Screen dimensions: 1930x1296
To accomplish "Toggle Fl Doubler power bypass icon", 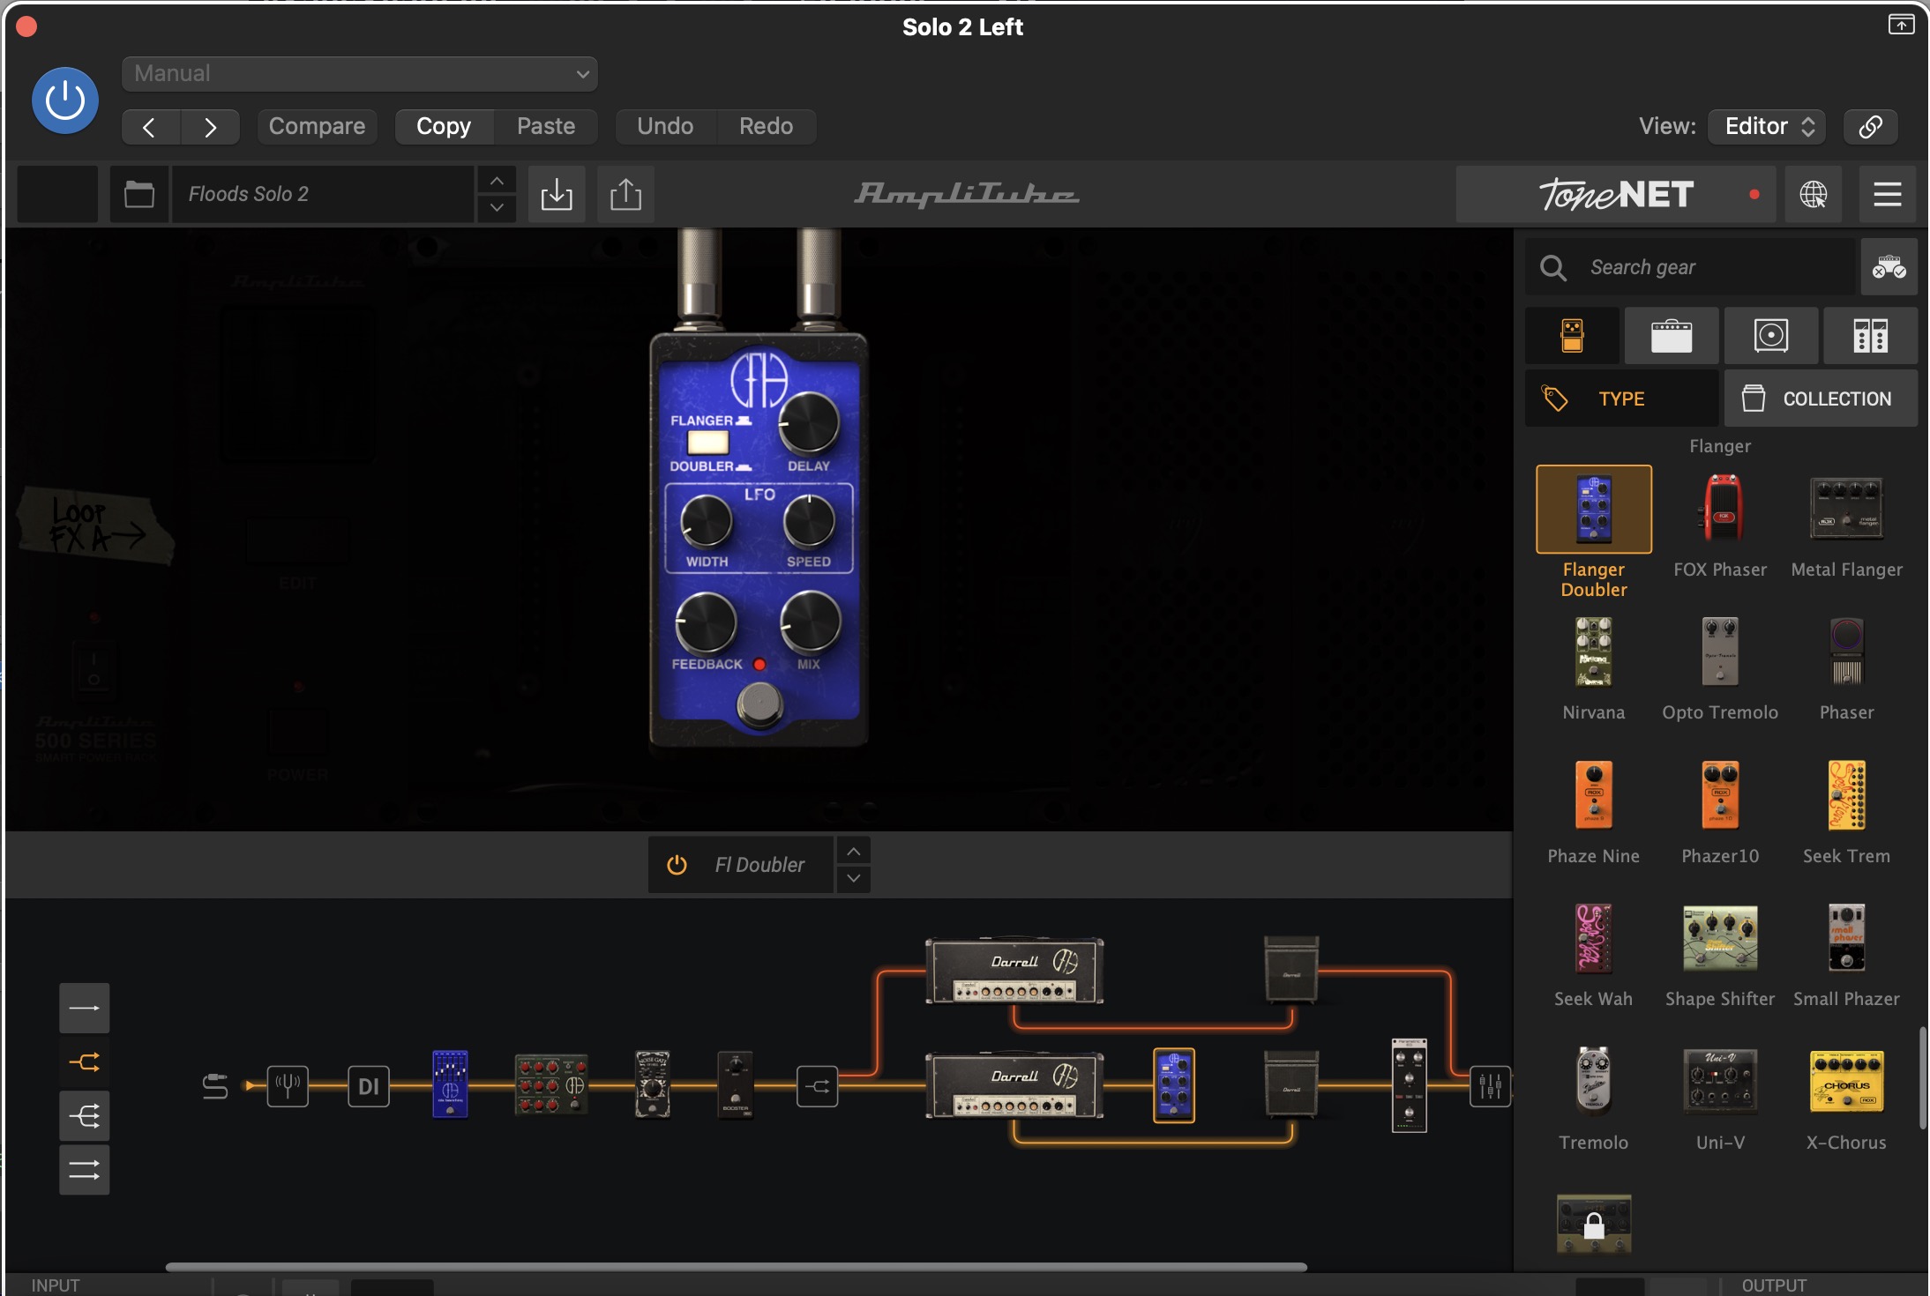I will pyautogui.click(x=677, y=865).
